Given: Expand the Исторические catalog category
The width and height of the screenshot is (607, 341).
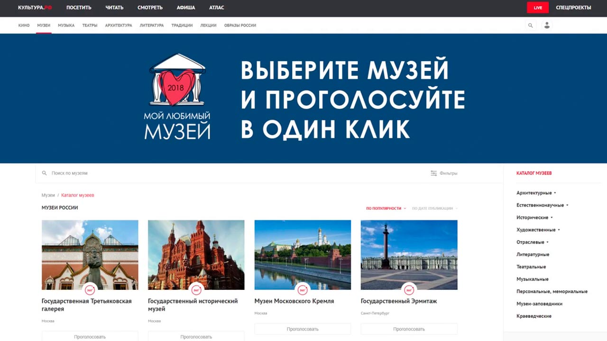Looking at the screenshot, I should (x=534, y=217).
